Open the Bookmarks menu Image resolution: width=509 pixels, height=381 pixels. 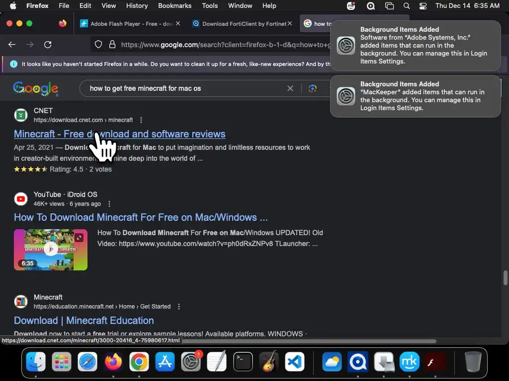coord(174,5)
